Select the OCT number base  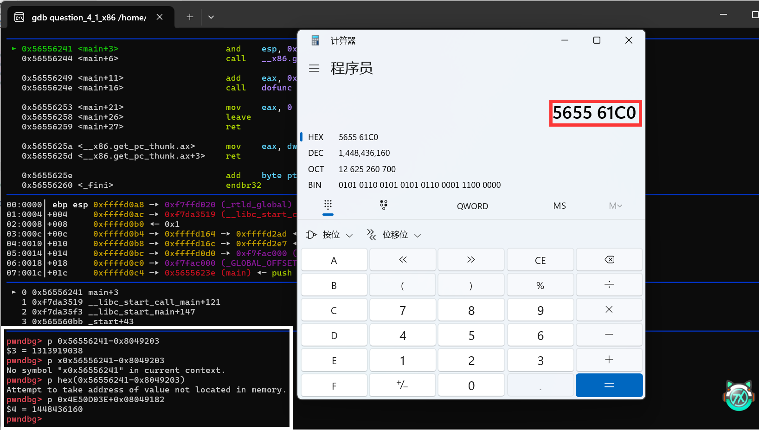pyautogui.click(x=471, y=169)
